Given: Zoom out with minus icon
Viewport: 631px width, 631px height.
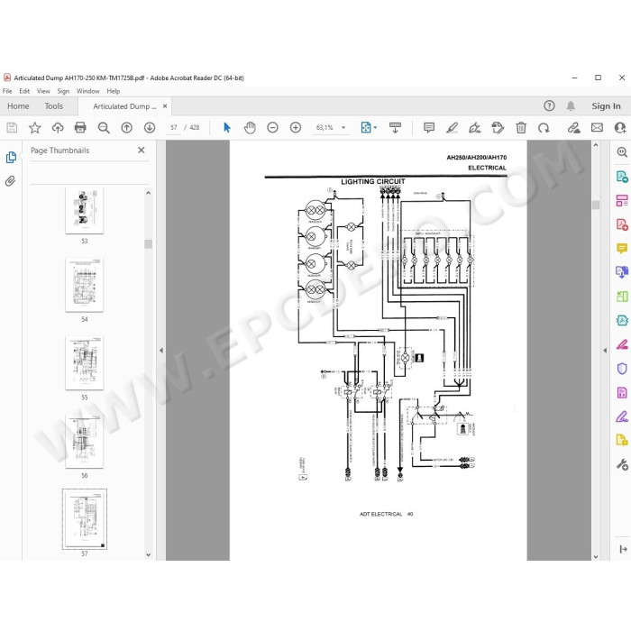Looking at the screenshot, I should pos(272,128).
